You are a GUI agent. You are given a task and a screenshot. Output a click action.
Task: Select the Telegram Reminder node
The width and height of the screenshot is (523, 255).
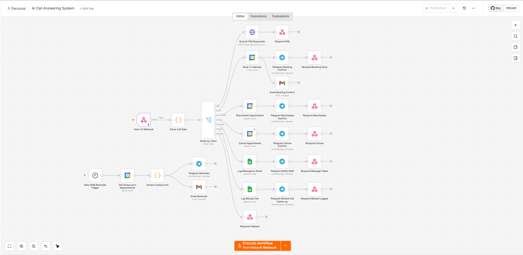click(199, 164)
